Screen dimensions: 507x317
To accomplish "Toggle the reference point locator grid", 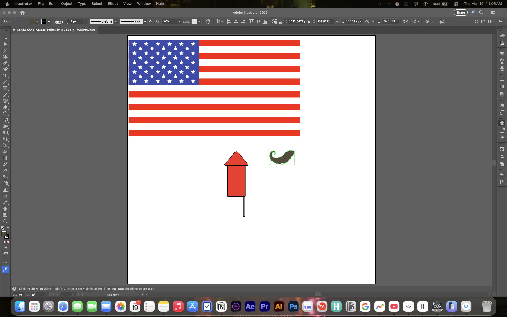I will point(274,21).
